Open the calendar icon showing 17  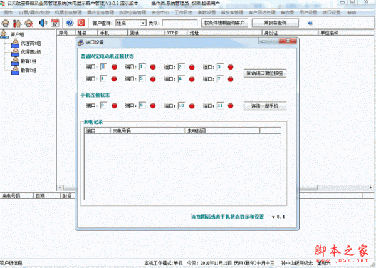55,23
